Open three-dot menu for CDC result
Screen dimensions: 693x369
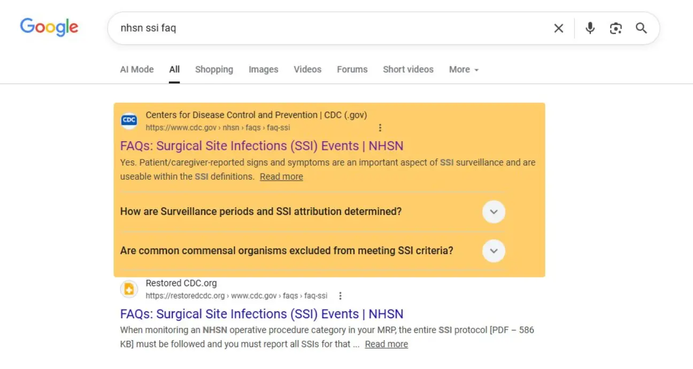(x=380, y=128)
